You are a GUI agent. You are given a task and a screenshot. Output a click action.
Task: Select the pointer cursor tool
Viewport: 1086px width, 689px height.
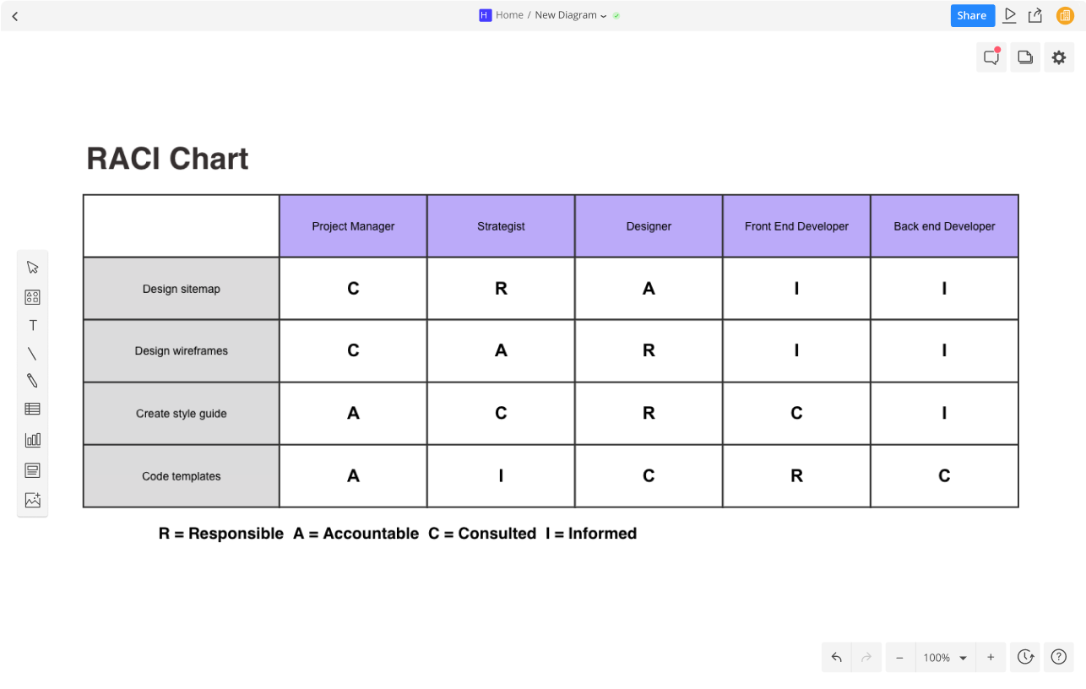(32, 268)
